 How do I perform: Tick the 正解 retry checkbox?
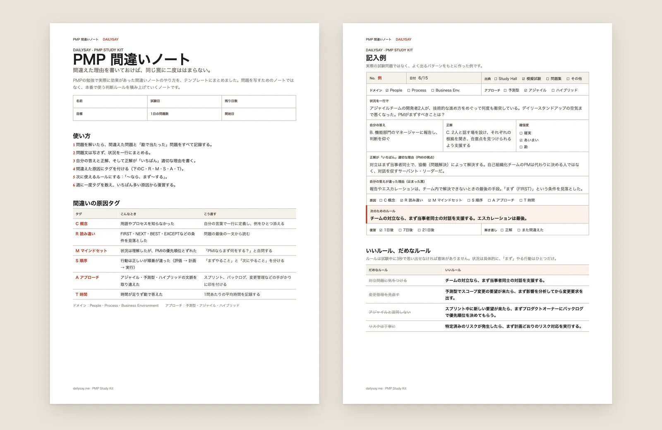(x=502, y=230)
